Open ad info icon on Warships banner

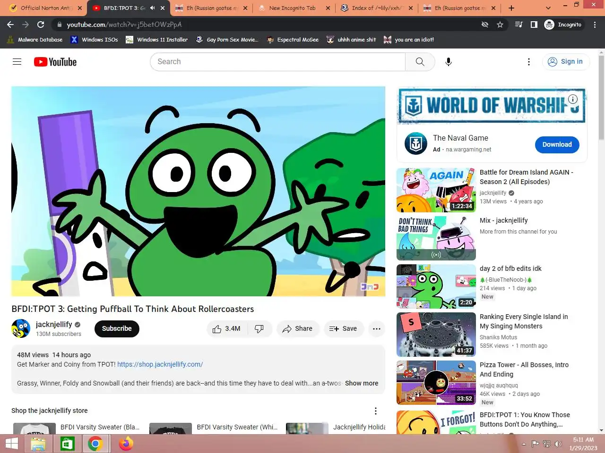coord(573,99)
